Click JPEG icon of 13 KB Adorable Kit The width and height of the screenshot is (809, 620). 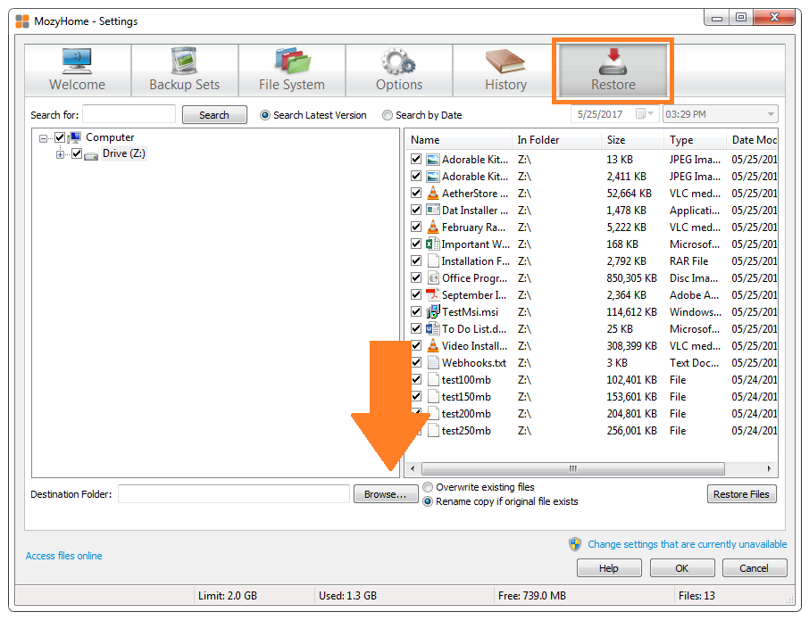(433, 160)
